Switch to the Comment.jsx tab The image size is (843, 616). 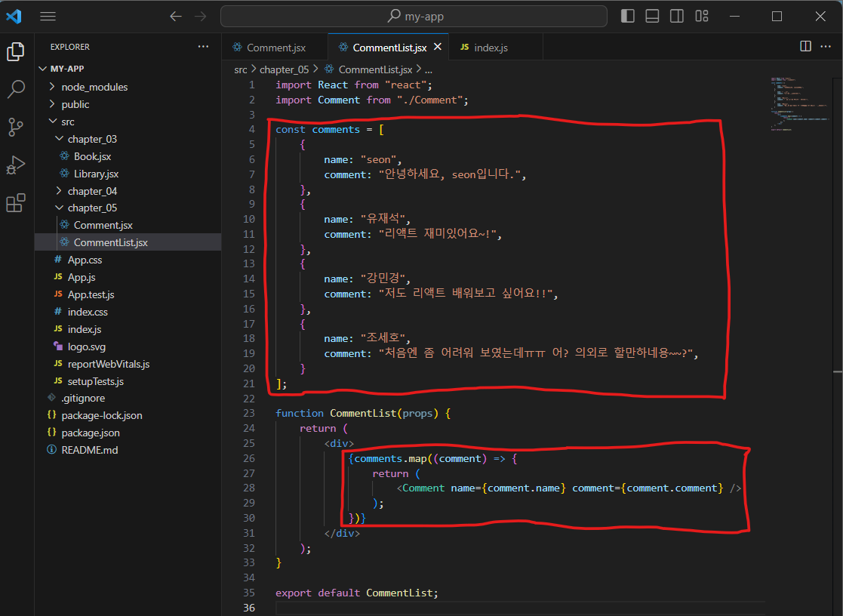[275, 48]
